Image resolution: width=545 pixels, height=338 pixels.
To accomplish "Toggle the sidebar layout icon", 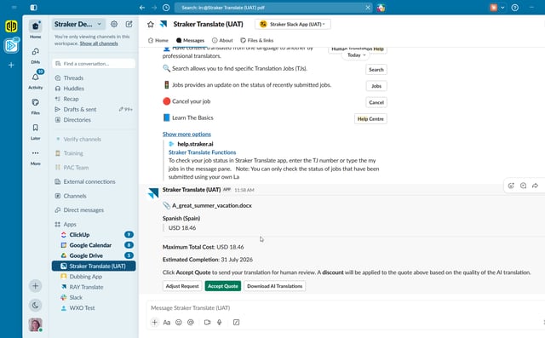I will pos(33,8).
